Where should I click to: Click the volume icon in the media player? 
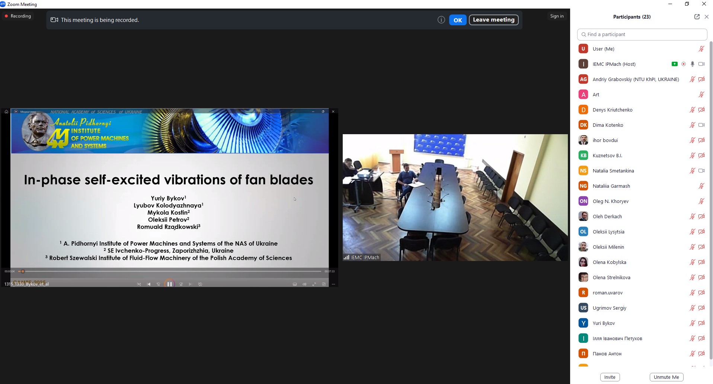304,284
